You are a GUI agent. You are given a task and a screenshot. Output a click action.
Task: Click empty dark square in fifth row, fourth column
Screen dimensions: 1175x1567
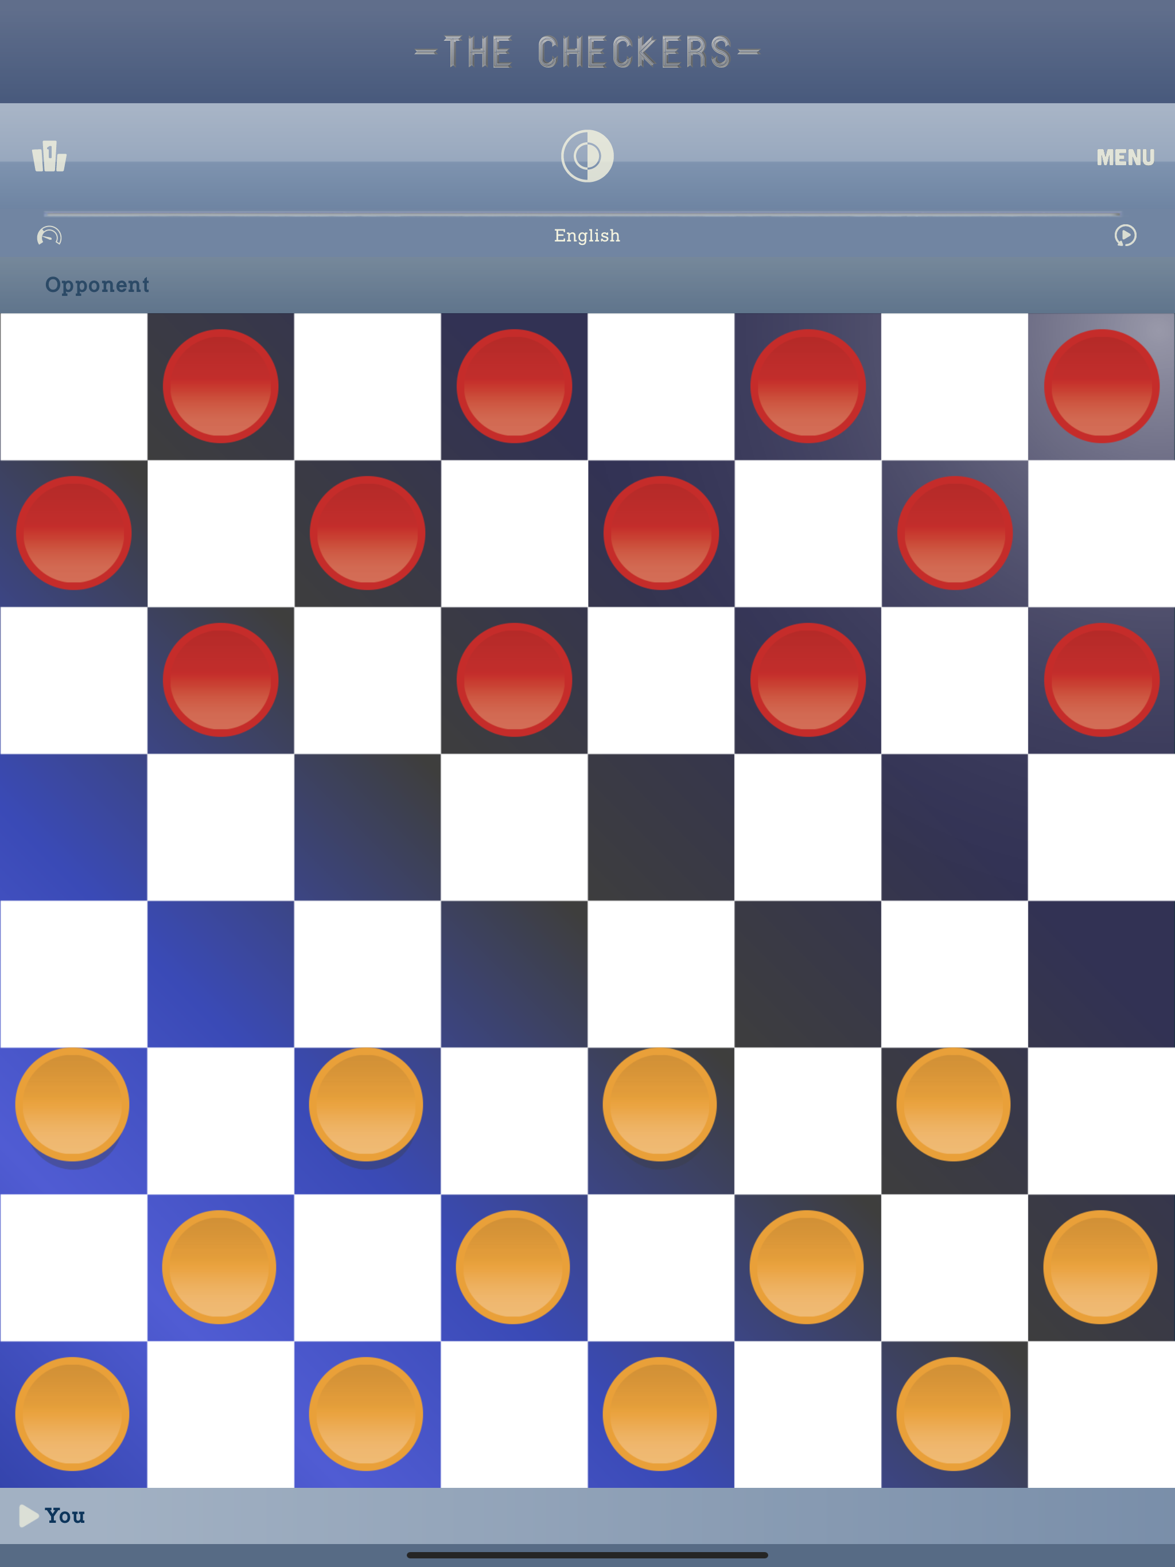(514, 974)
